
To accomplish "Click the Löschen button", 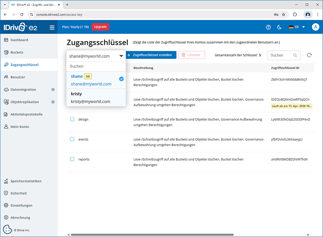I will [192, 55].
